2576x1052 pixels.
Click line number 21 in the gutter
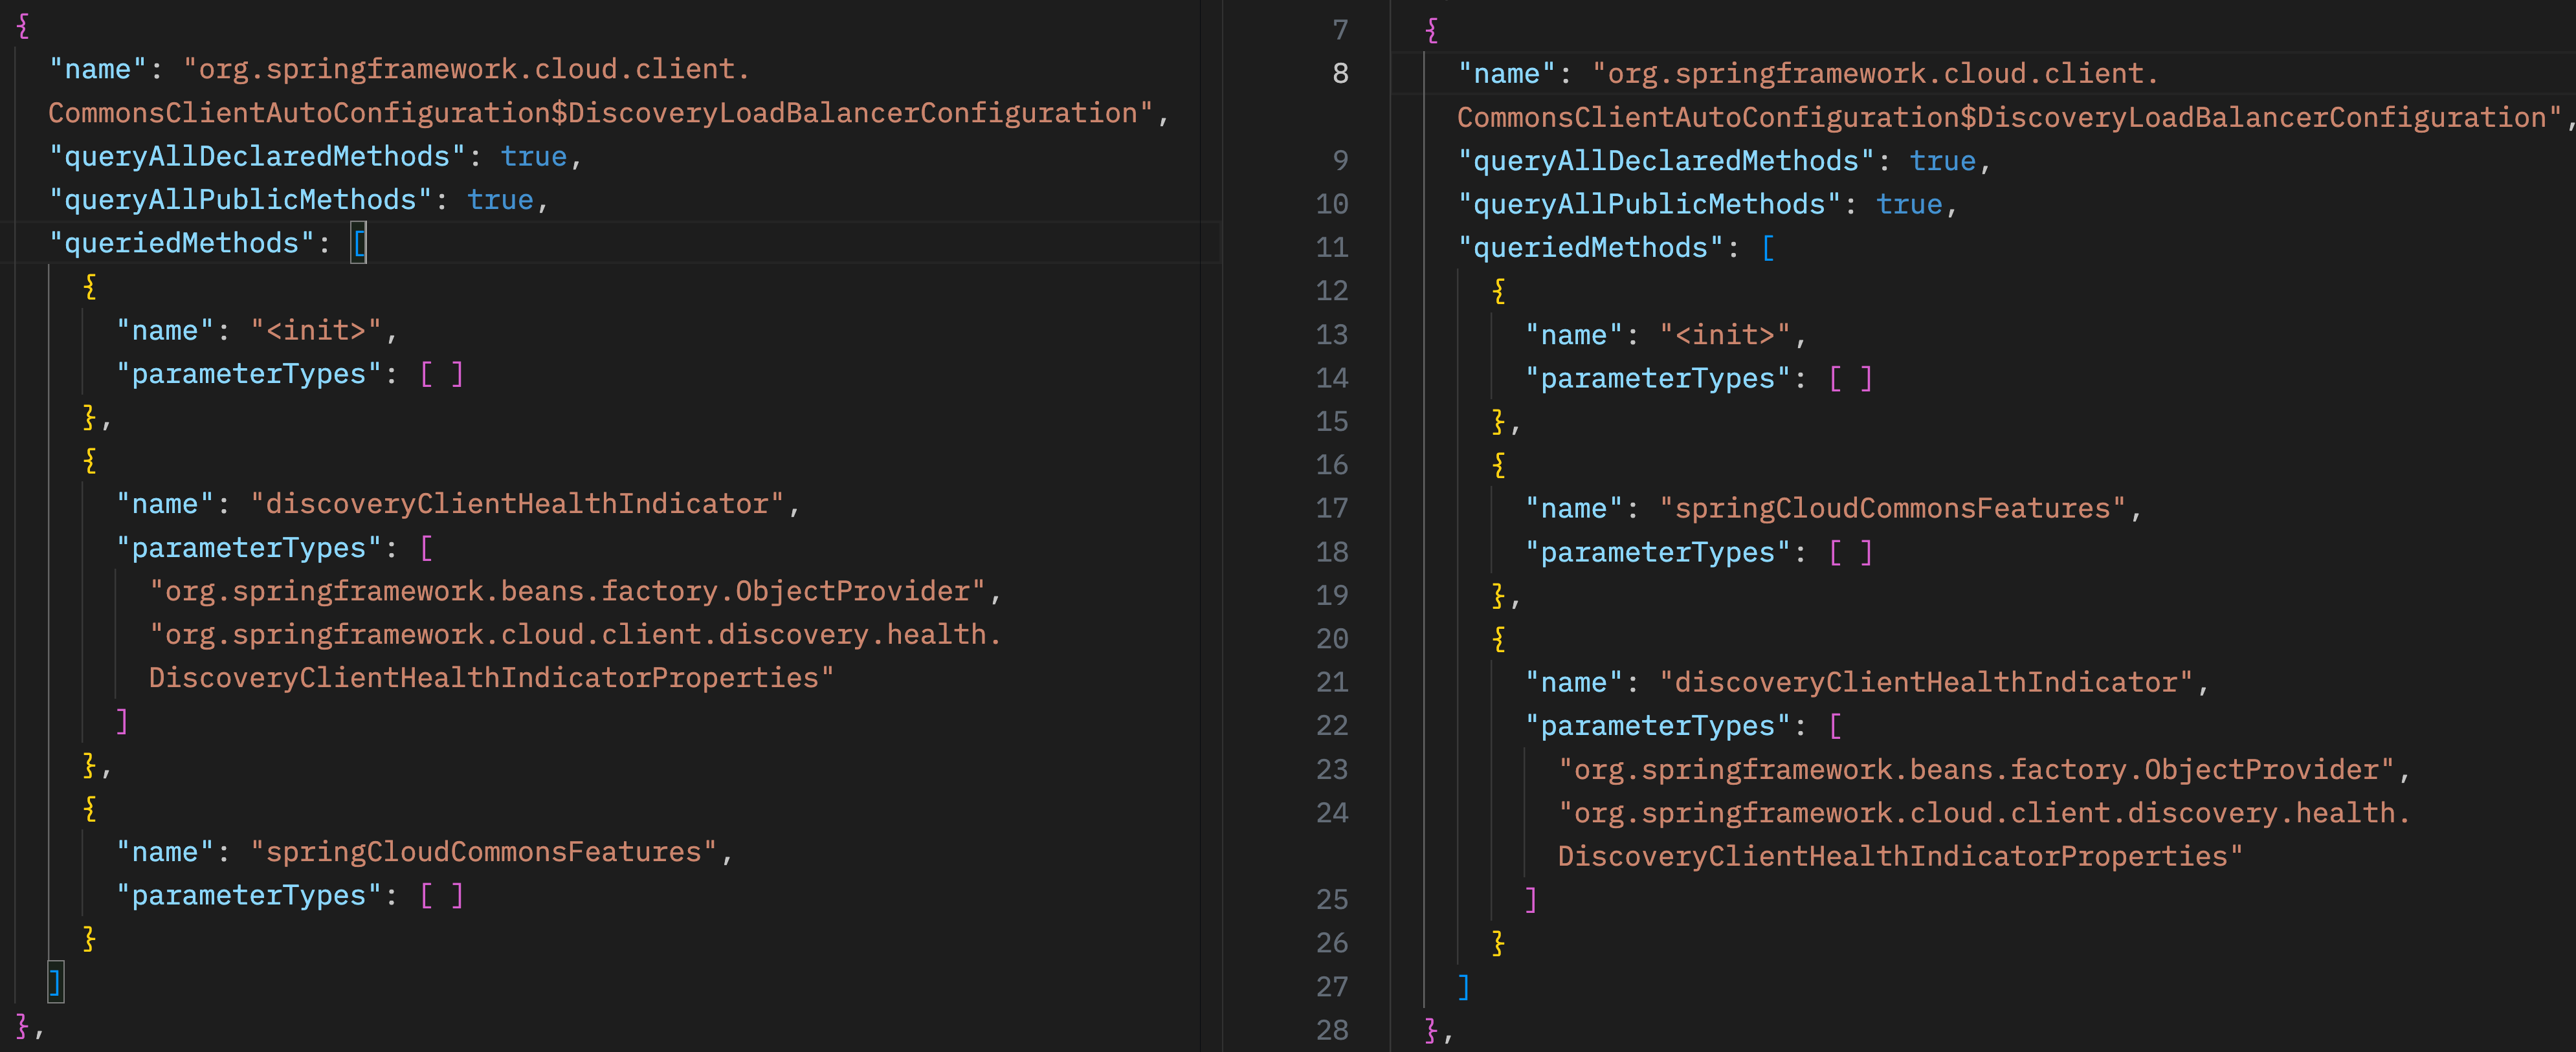pyautogui.click(x=1332, y=682)
